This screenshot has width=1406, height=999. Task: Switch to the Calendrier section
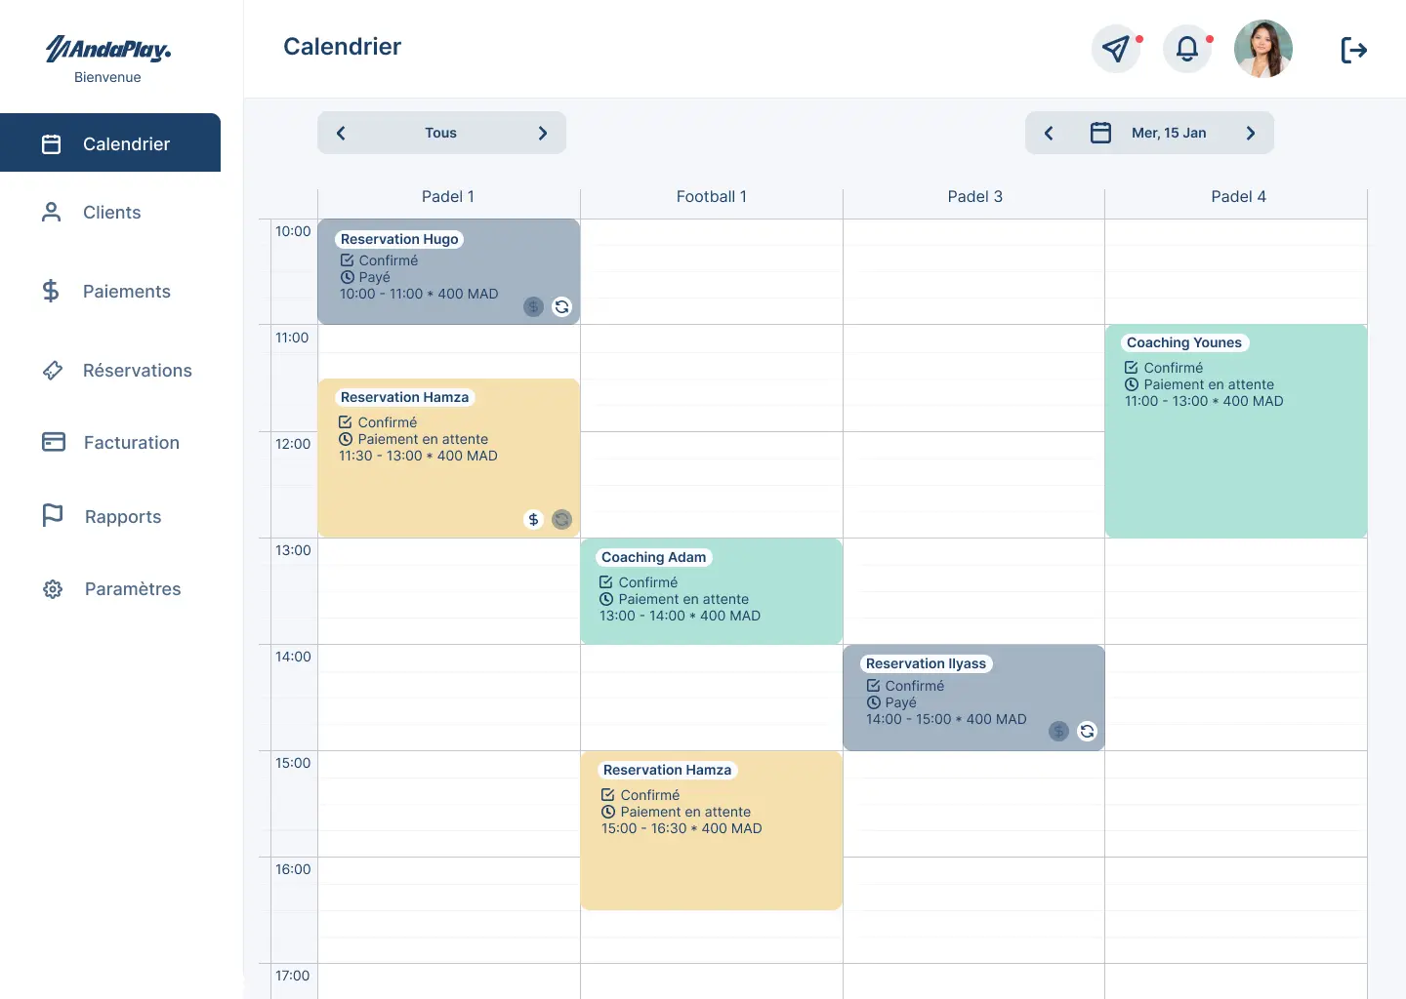pyautogui.click(x=126, y=143)
